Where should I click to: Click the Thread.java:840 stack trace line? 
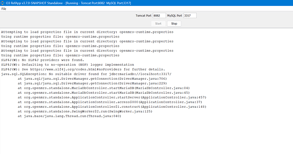pyautogui.click(x=69, y=116)
